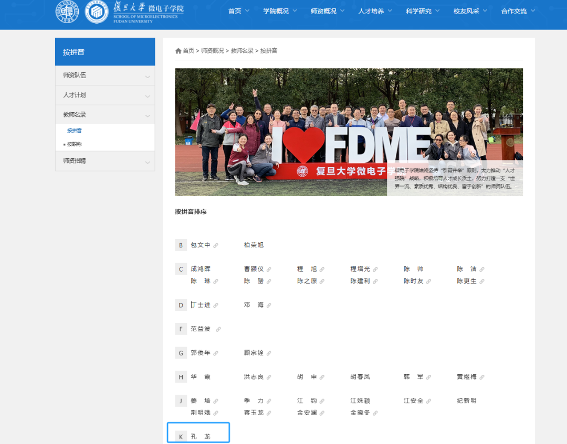This screenshot has width=567, height=444.
Task: Click the link icon next to 程旭
Action: click(x=322, y=269)
